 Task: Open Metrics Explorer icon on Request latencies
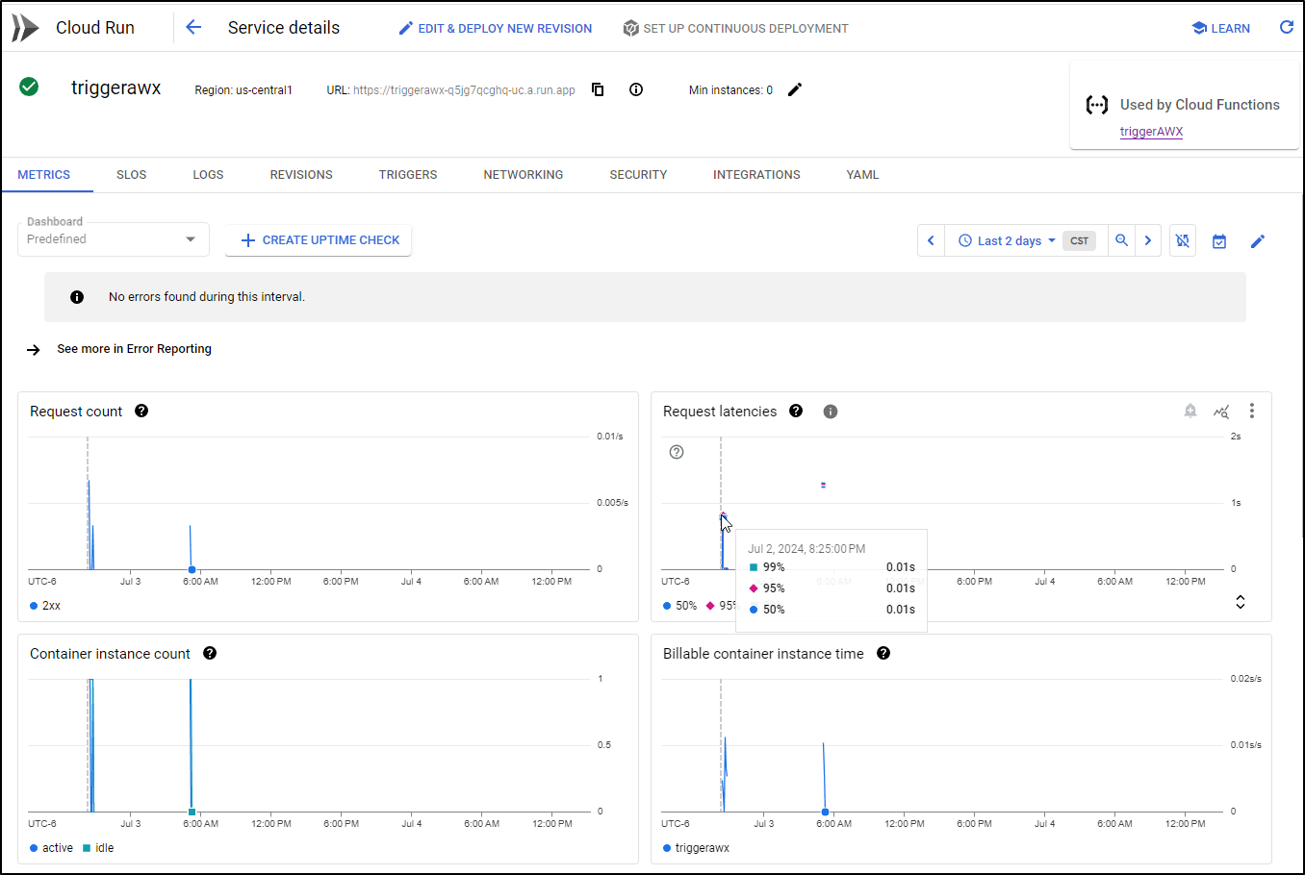(x=1221, y=412)
